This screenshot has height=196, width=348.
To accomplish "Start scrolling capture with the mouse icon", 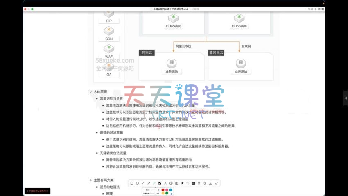I will click(x=205, y=183).
